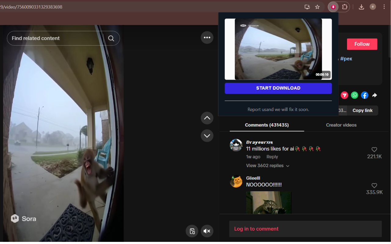Go to previous video with up chevron
Viewport: 391px width, 244px height.
pyautogui.click(x=207, y=118)
